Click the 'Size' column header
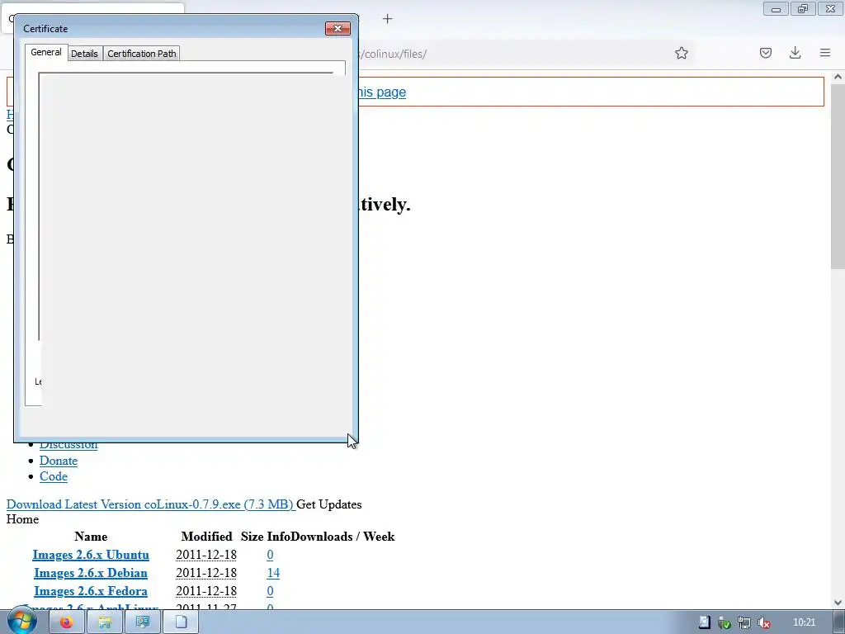The image size is (845, 634). point(253,537)
